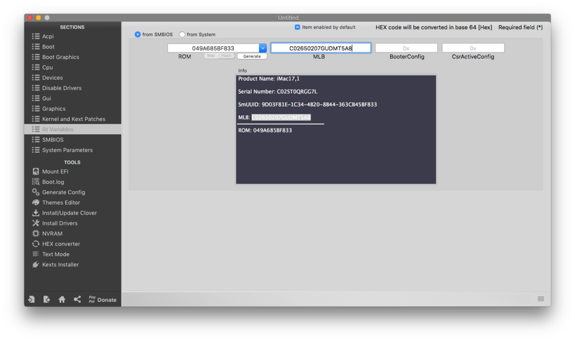The image size is (575, 341).
Task: Switch to the Kernel and Kext Patches section
Action: 73,119
